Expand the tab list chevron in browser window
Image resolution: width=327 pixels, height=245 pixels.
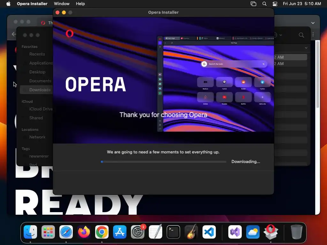[x=313, y=23]
